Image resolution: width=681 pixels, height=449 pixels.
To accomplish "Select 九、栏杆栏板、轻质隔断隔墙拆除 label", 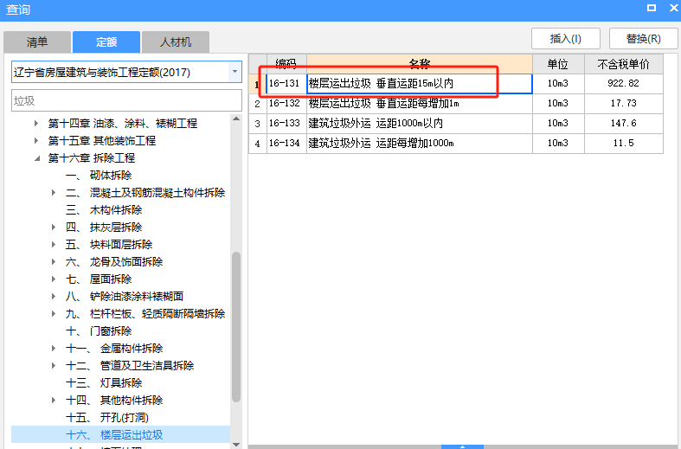I will point(145,313).
